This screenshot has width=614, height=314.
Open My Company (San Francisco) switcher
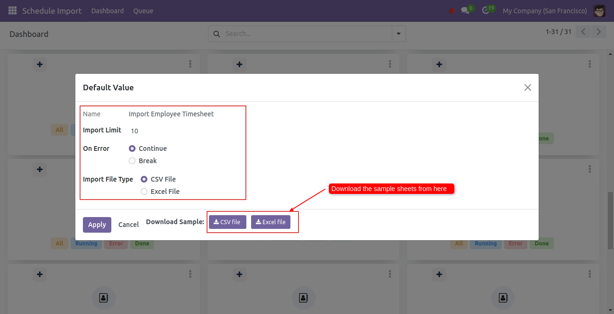tap(545, 10)
